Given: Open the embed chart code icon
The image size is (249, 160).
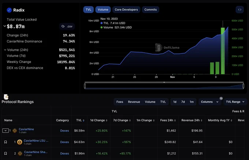Looking at the screenshot, I should [239, 10].
